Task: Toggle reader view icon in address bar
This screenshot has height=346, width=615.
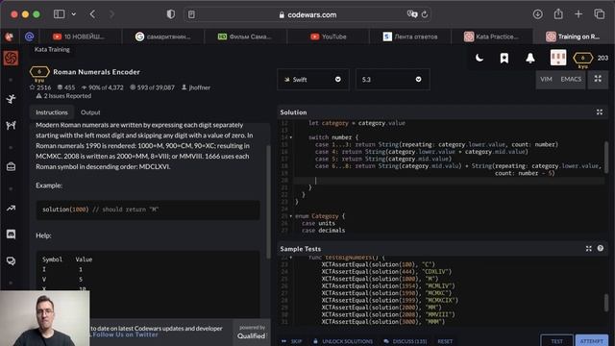Action: [x=191, y=14]
